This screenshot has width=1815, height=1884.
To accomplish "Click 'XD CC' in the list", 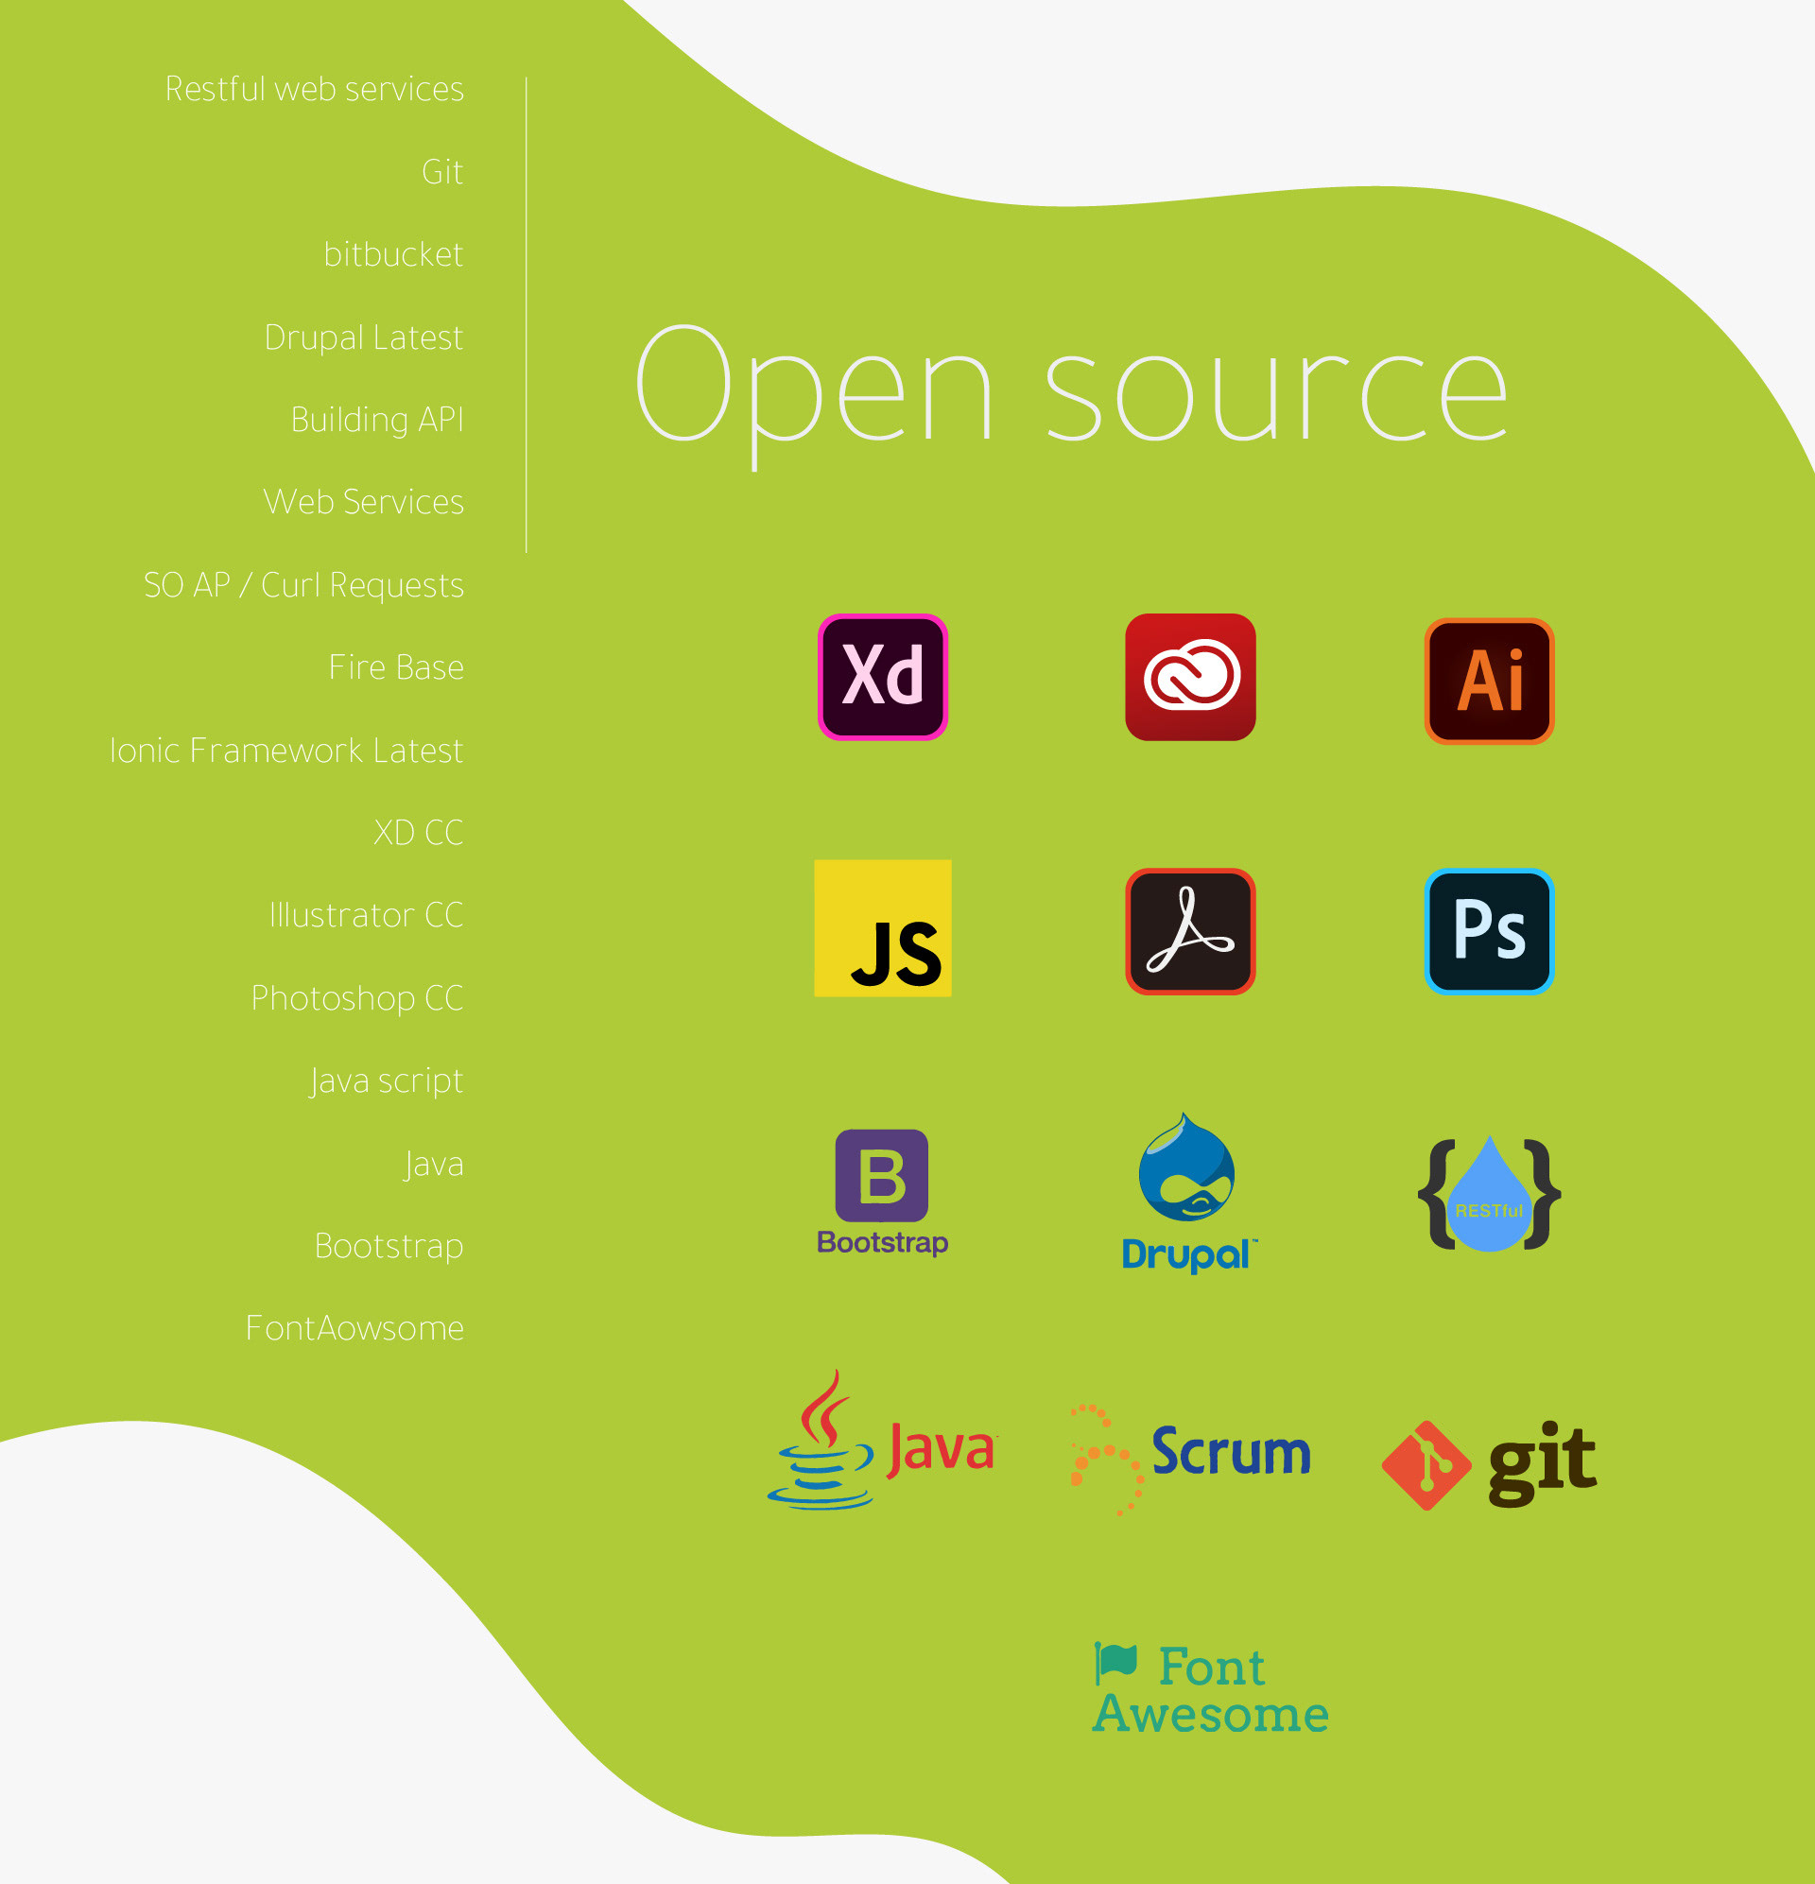I will pyautogui.click(x=418, y=833).
